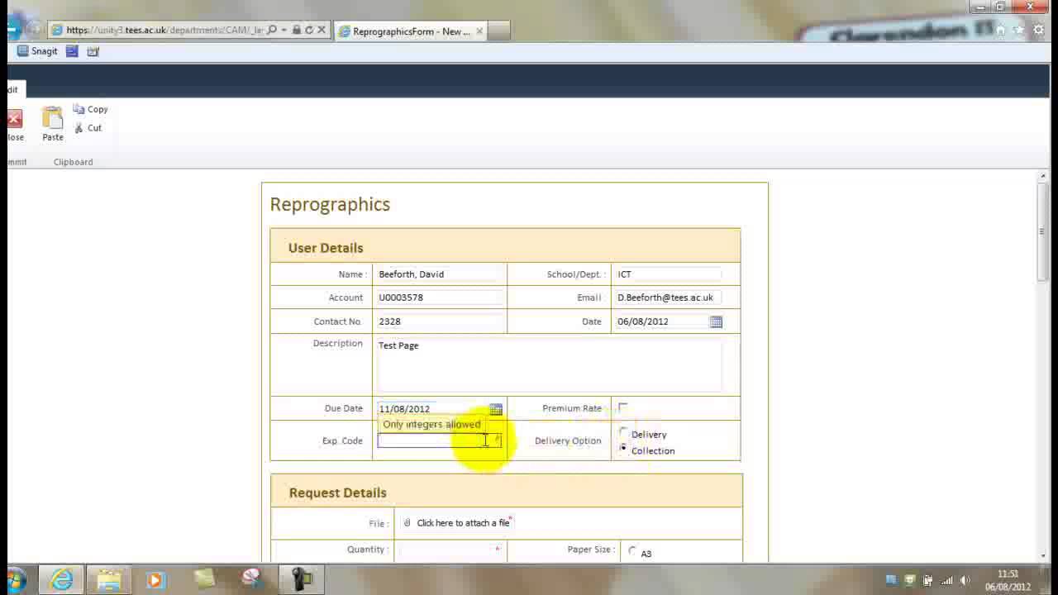Click Internet Explorer in the taskbar
The image size is (1058, 595).
coord(62,579)
